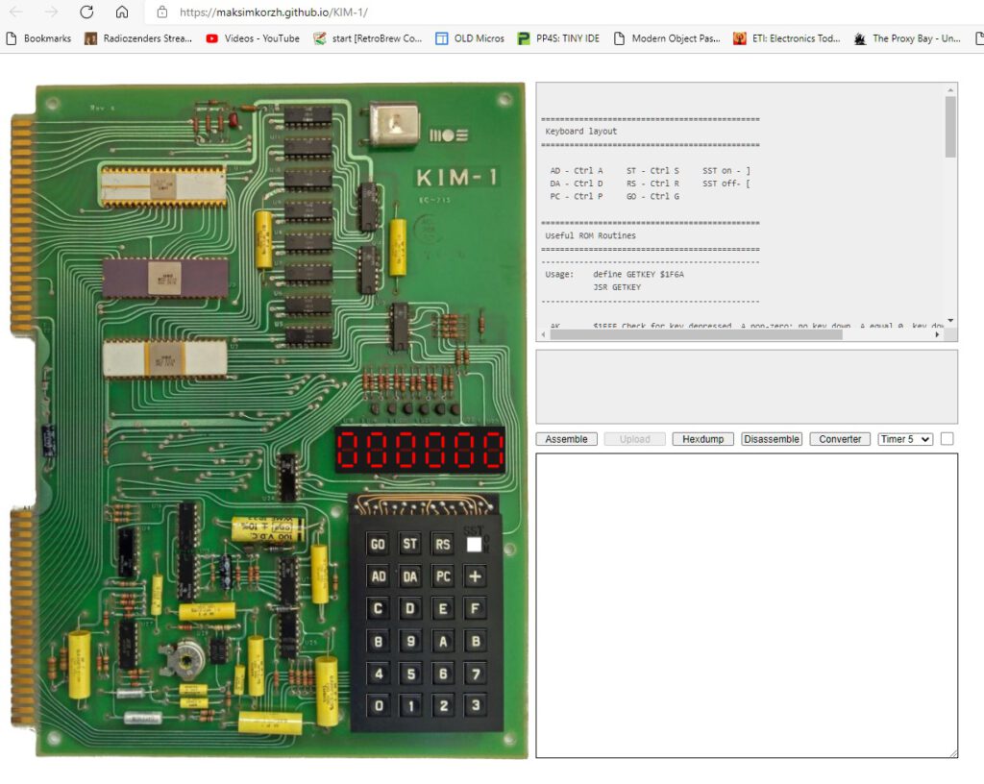Tap the E hex key

[442, 608]
